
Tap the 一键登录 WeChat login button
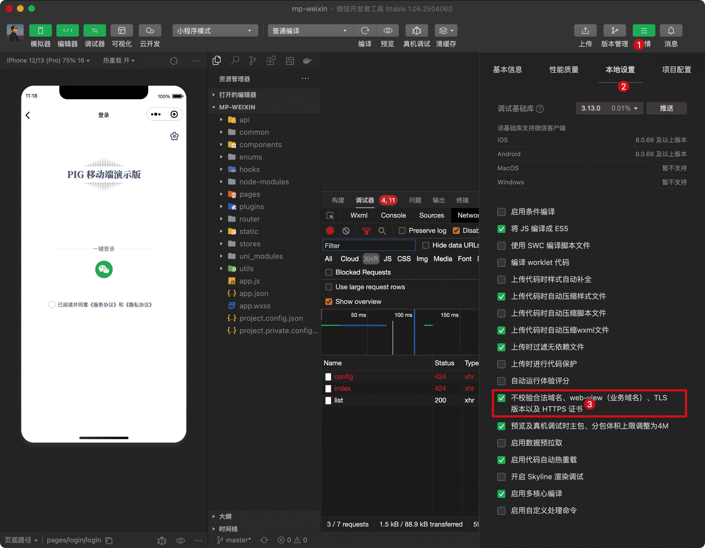tap(104, 269)
